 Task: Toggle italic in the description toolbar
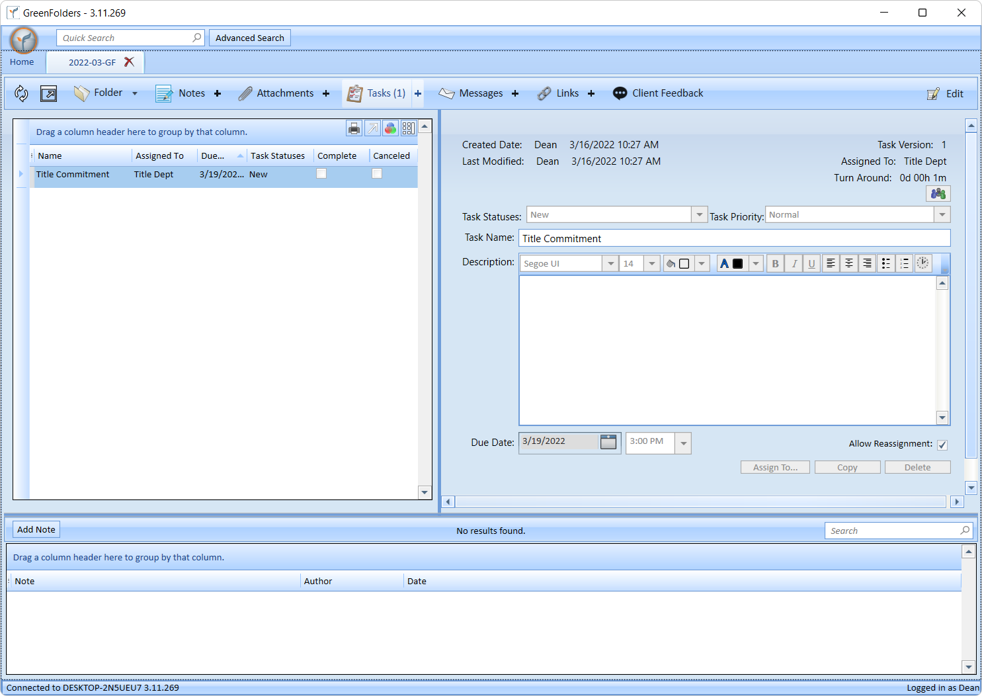[794, 263]
